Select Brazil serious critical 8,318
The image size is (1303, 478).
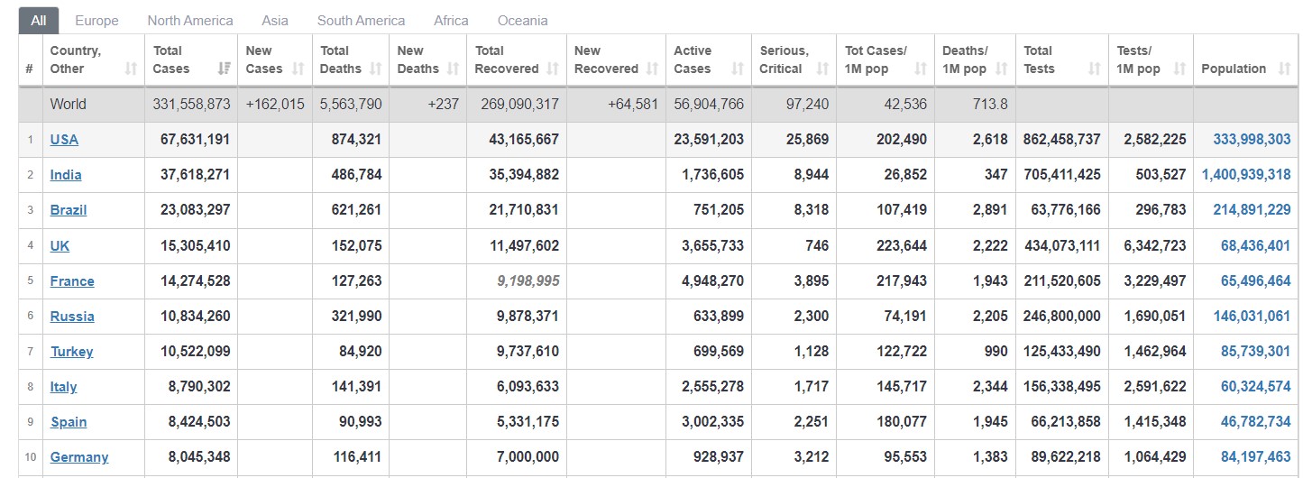click(x=812, y=210)
